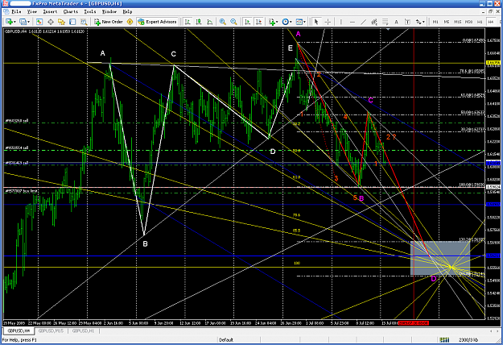
Task: Switch to the GBPUSD,H1 chart tab
Action: (x=83, y=330)
